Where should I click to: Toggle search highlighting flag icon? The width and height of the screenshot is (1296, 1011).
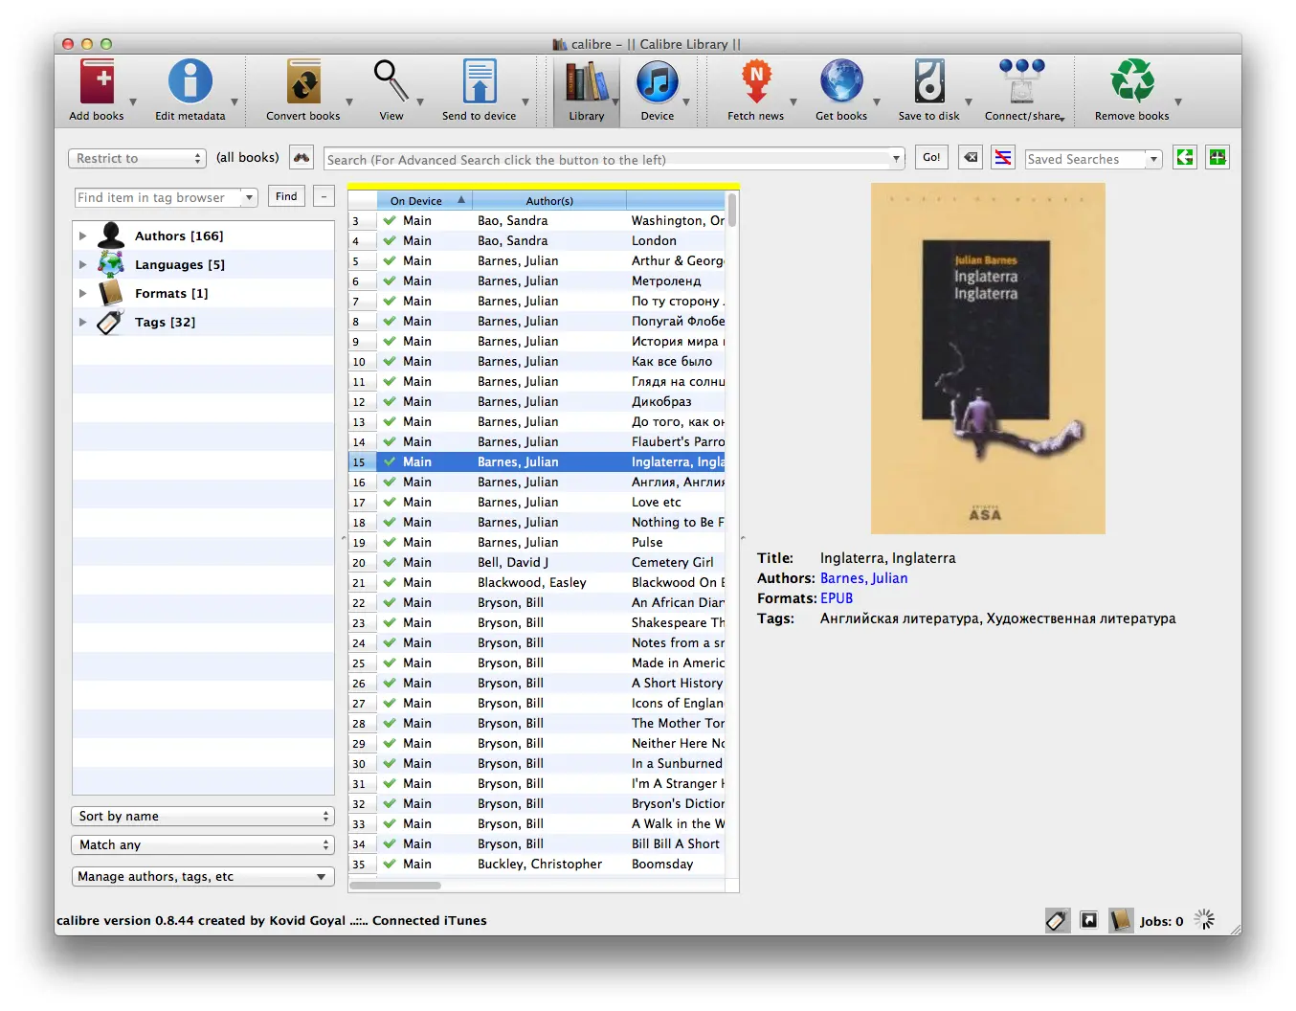(x=1003, y=158)
